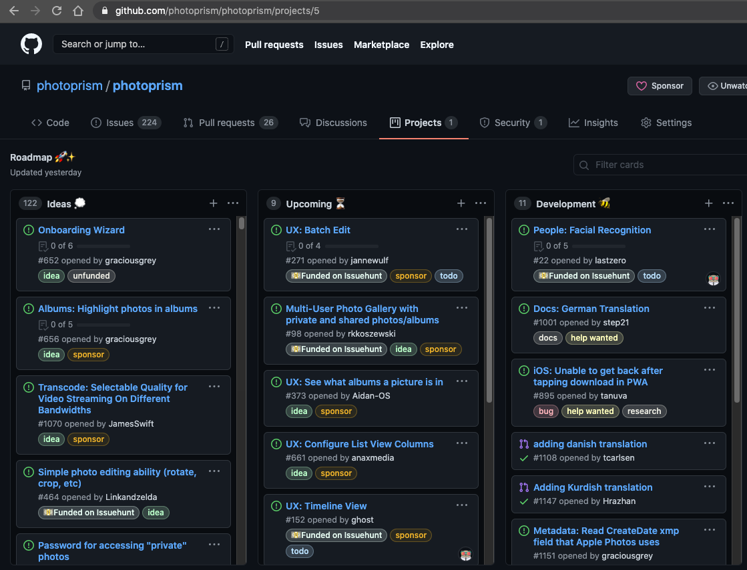Reload the page with the refresh icon
This screenshot has width=747, height=570.
point(57,11)
